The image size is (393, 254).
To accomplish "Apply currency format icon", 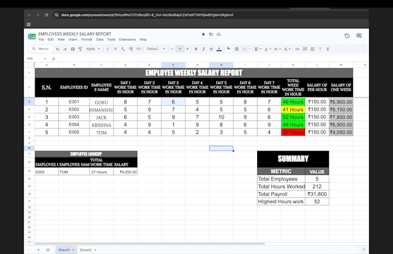I will pyautogui.click(x=107, y=49).
